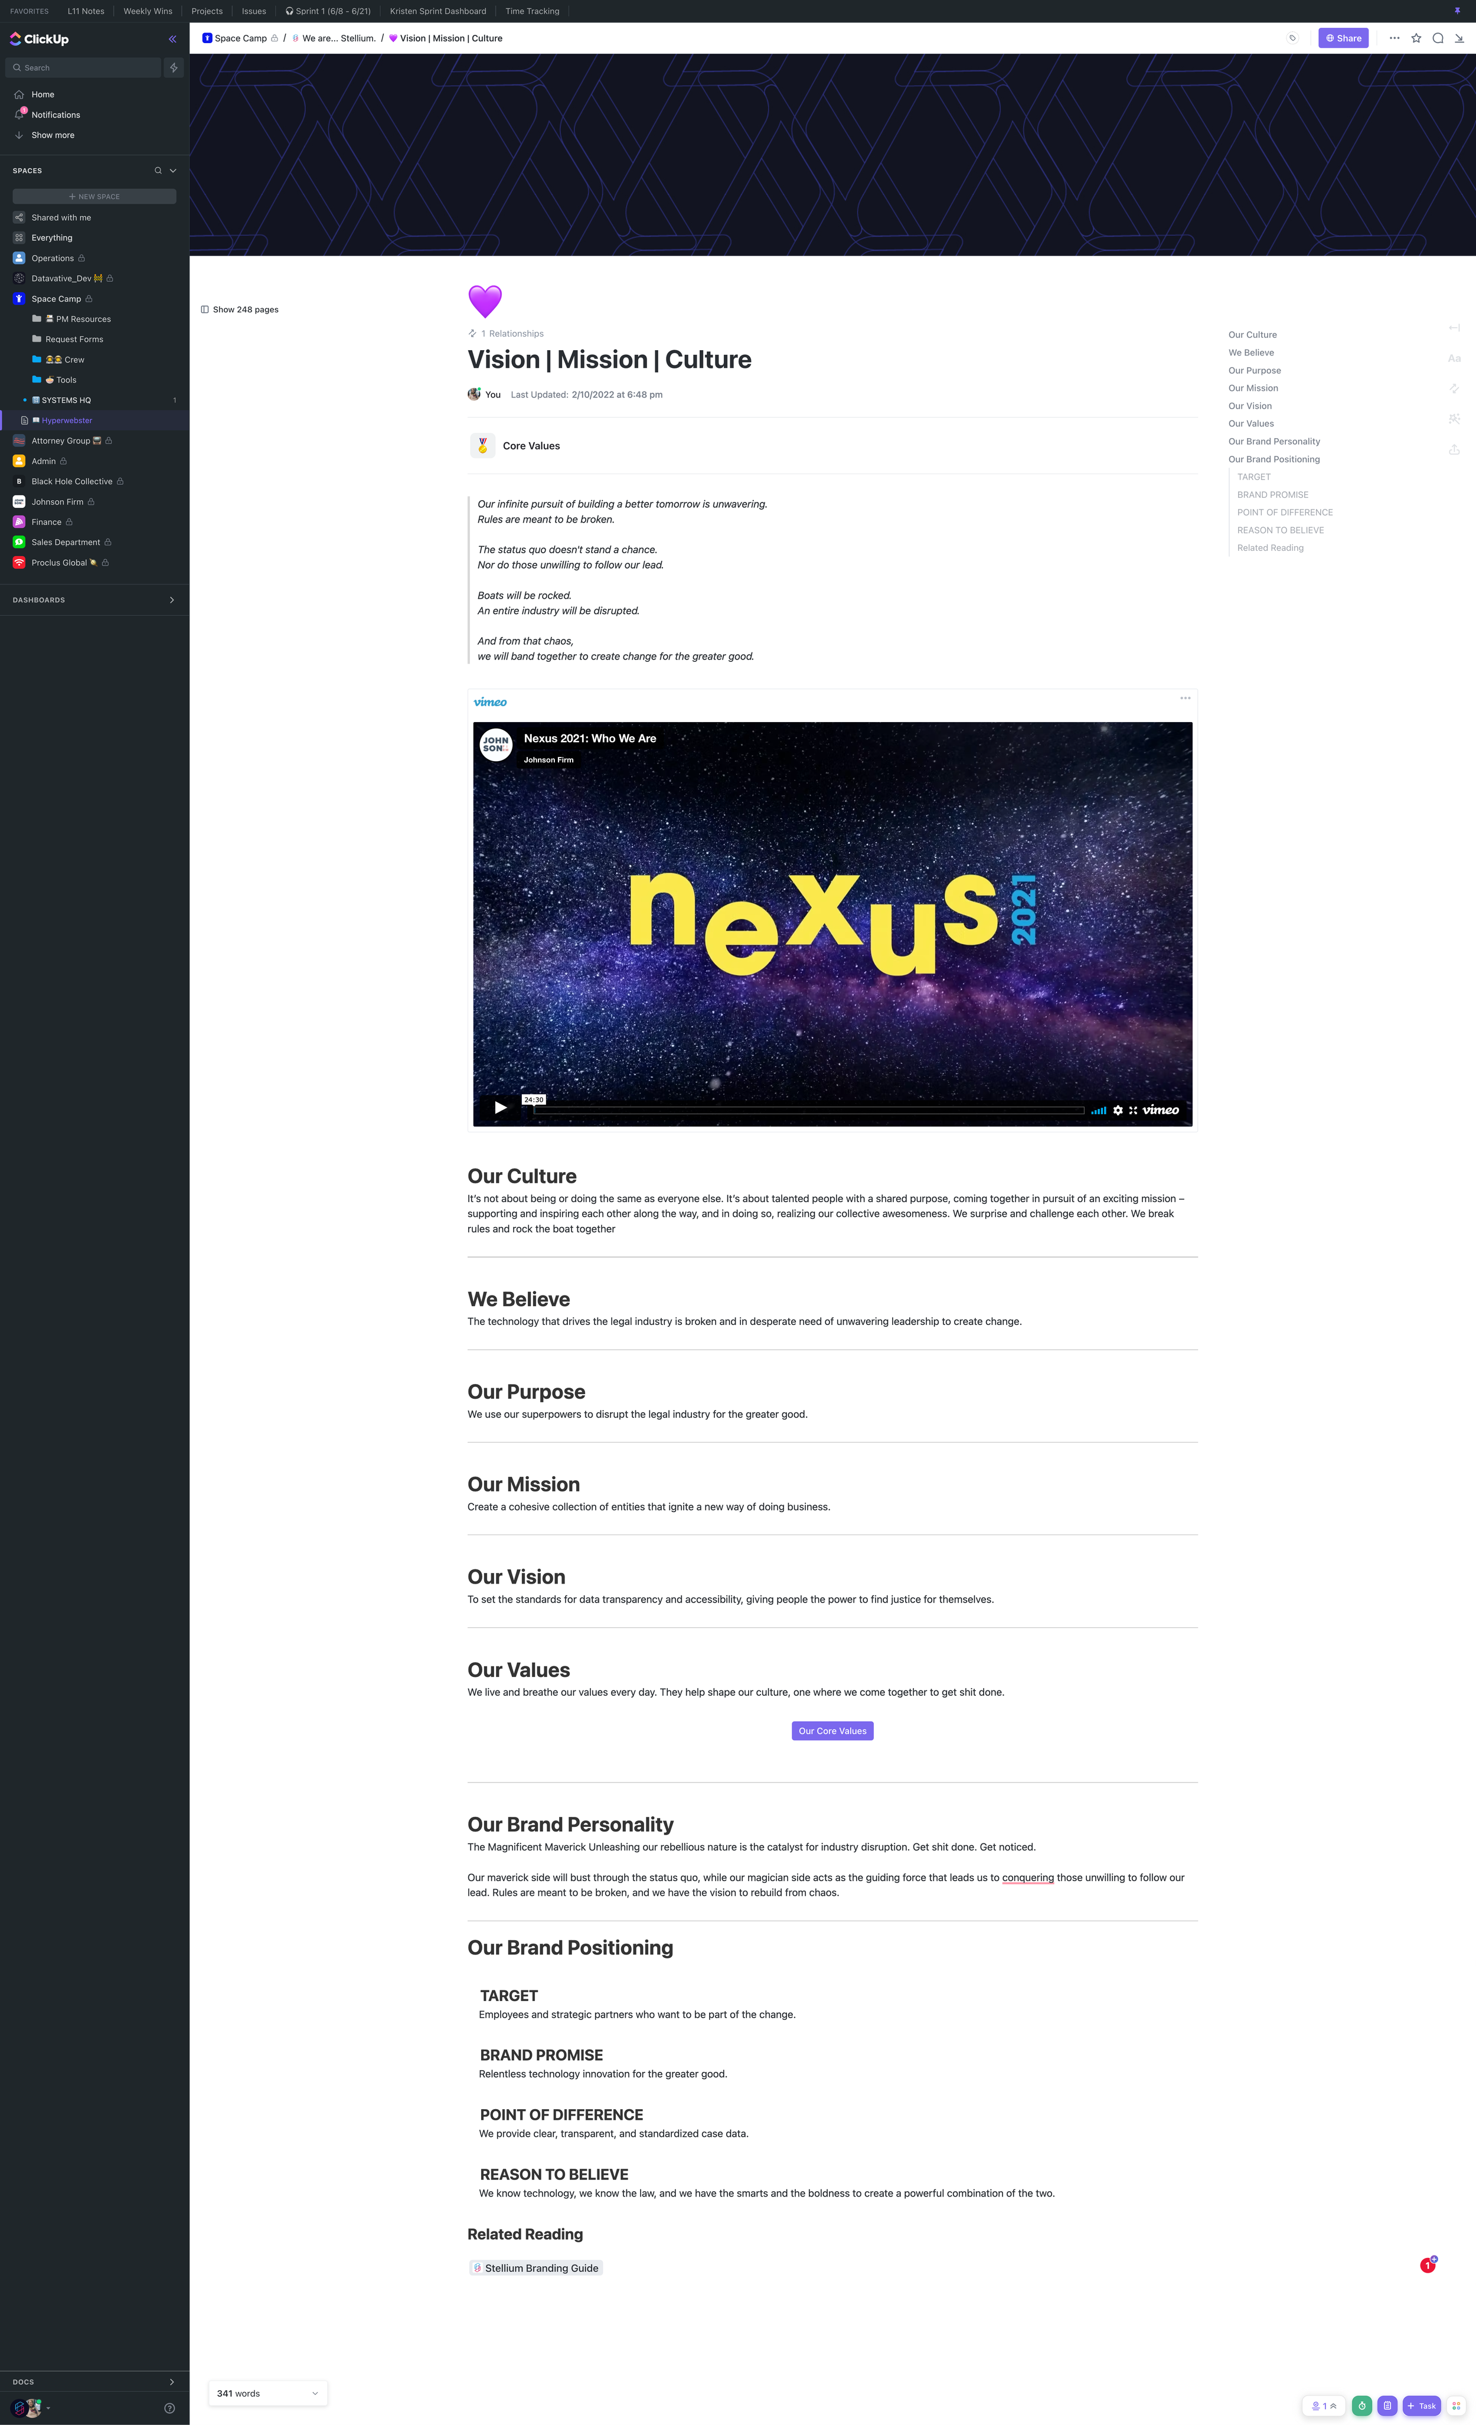This screenshot has height=2425, width=1476.
Task: Click the Vimeo video settings gear
Action: tap(1118, 1110)
